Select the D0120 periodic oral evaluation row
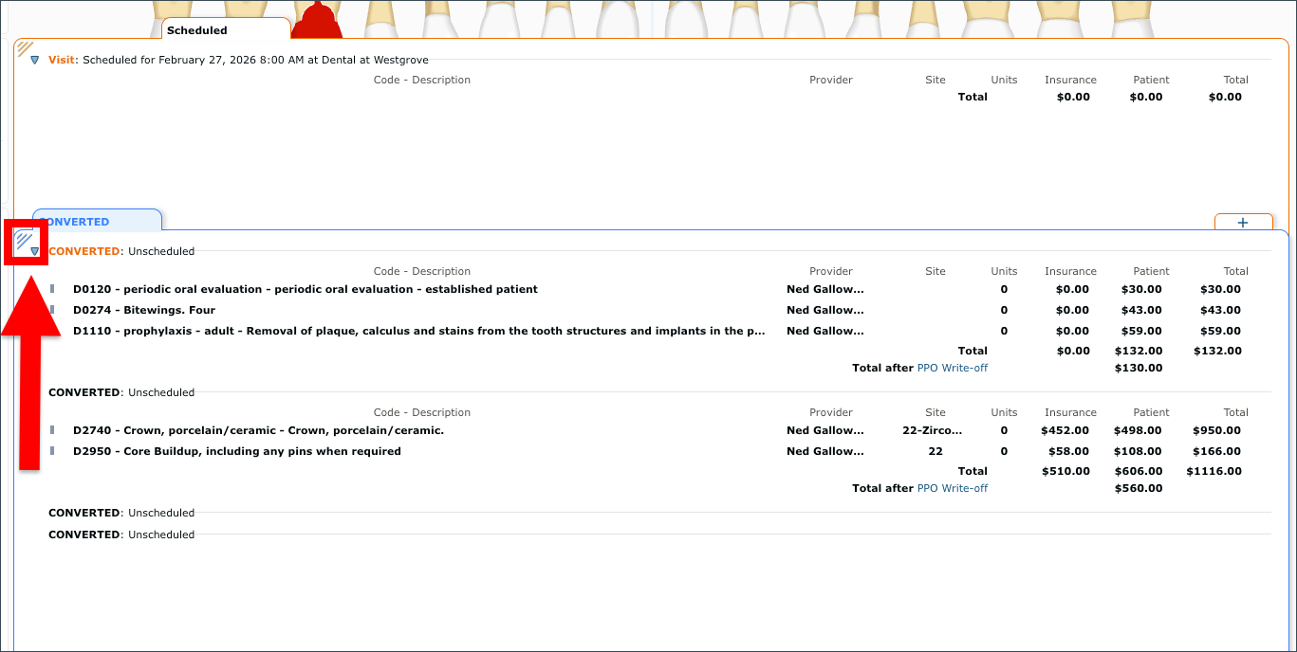 click(659, 289)
